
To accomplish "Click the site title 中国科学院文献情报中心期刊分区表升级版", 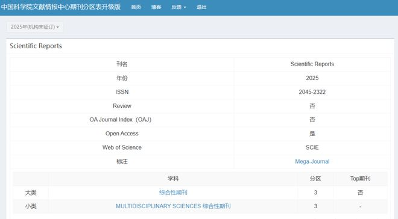I will (x=61, y=7).
